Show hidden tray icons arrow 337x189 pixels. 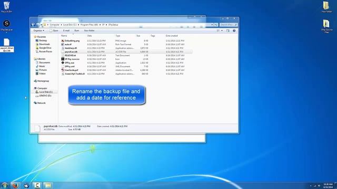[x=311, y=186]
